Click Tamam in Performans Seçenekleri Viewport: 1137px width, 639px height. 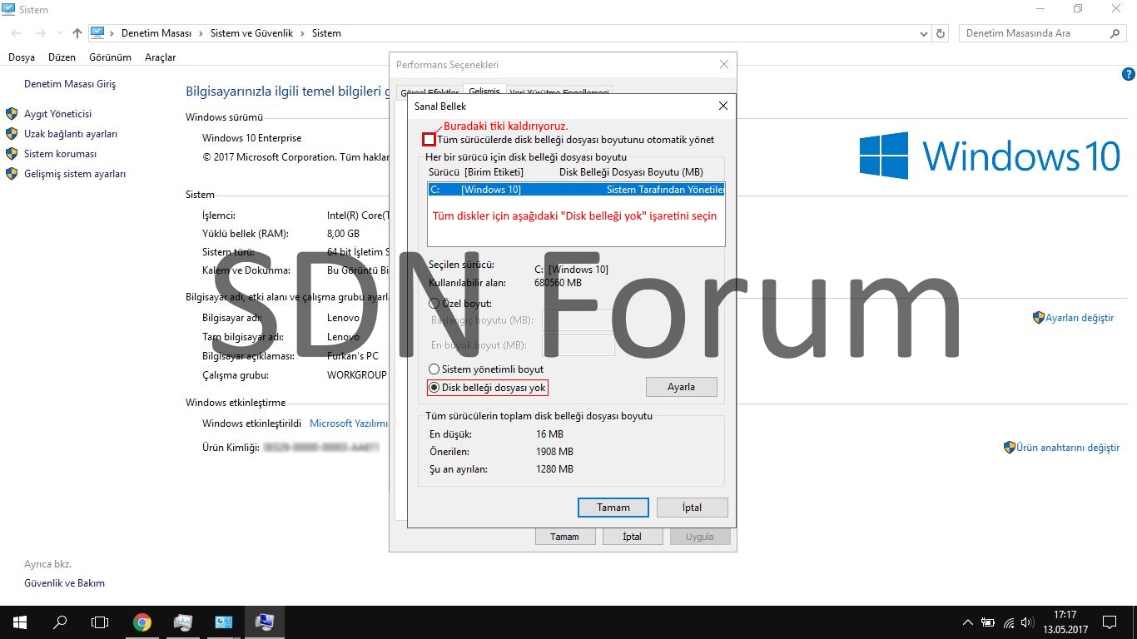click(x=564, y=537)
